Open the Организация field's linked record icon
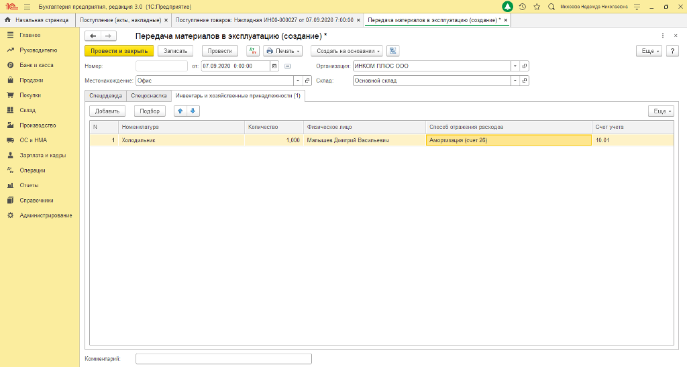Viewport: 687px width, 367px height. click(525, 66)
